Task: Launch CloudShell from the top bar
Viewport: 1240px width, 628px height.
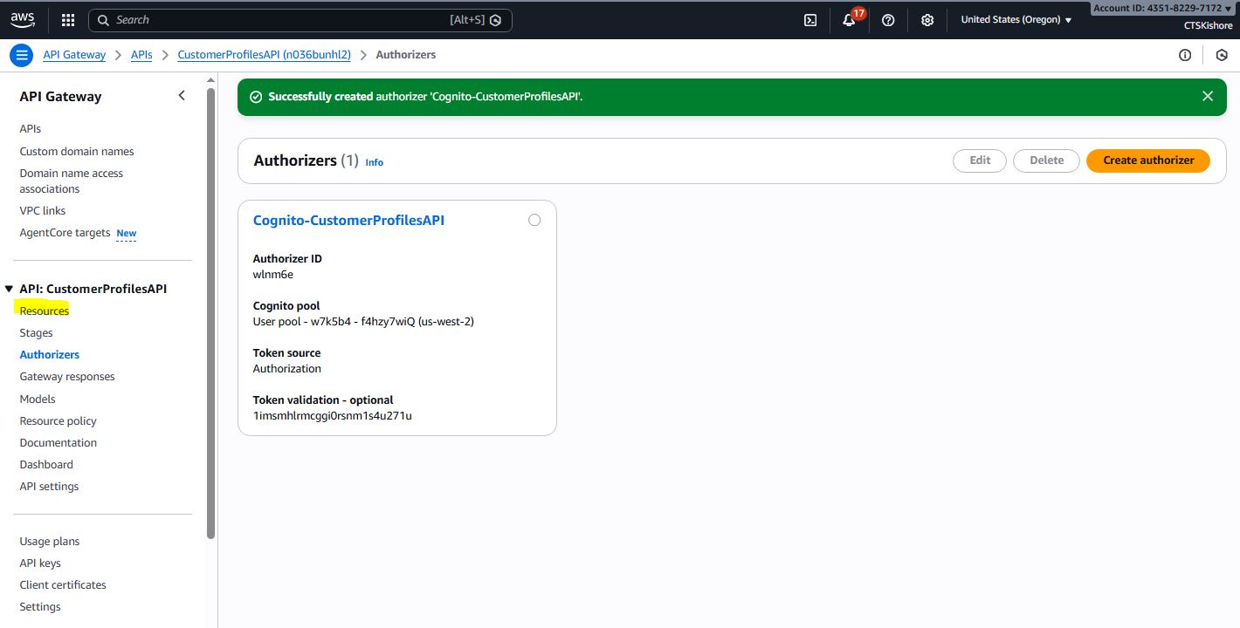Action: click(x=810, y=20)
